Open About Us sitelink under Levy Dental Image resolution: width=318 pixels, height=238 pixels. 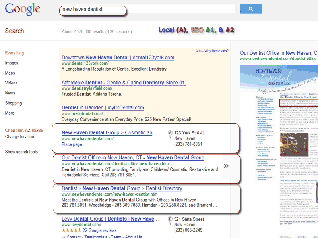[x=134, y=236]
